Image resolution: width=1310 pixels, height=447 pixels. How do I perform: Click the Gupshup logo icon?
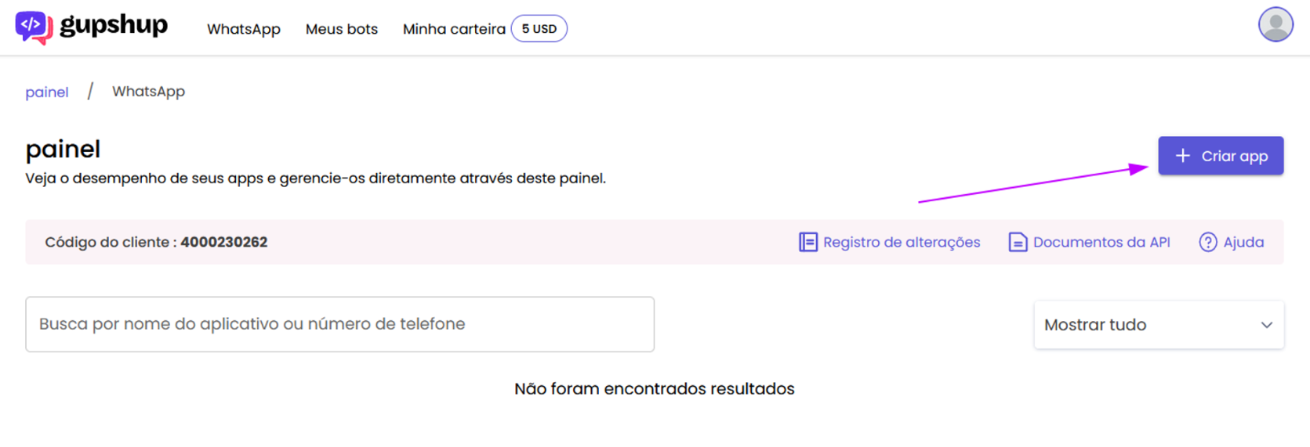click(34, 27)
